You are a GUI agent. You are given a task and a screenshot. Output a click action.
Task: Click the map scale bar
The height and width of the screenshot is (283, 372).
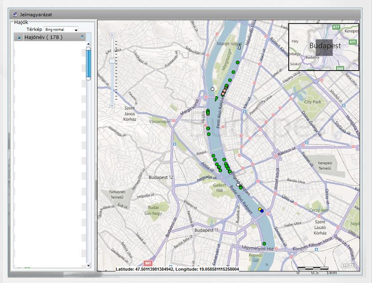click(x=313, y=269)
